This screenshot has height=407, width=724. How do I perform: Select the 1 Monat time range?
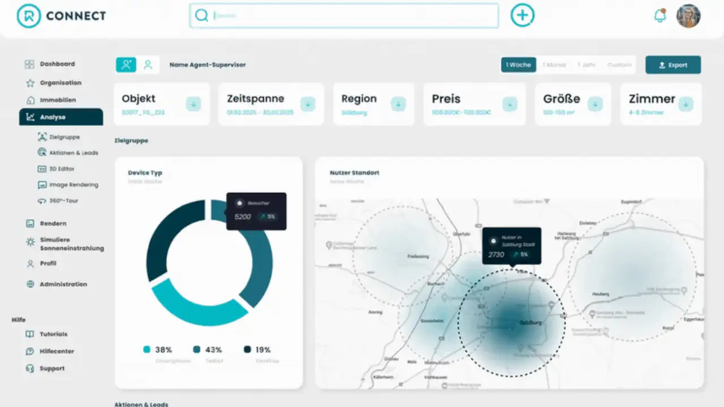point(554,65)
